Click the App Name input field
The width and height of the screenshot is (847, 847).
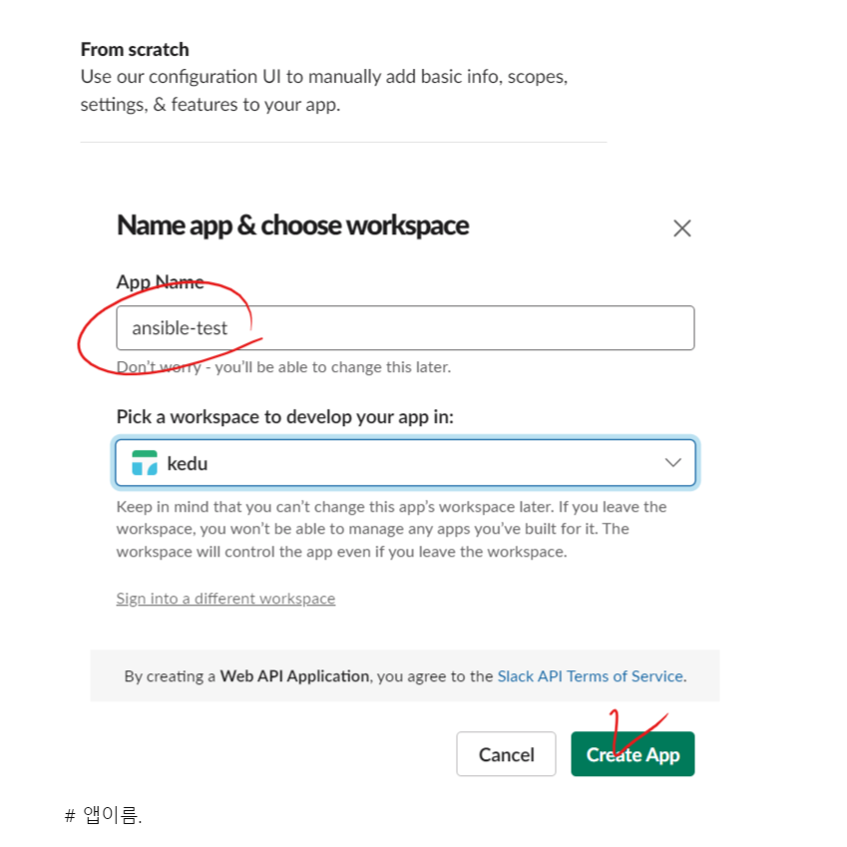(405, 328)
